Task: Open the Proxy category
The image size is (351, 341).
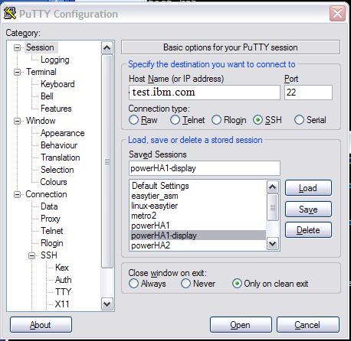Action: coord(51,219)
